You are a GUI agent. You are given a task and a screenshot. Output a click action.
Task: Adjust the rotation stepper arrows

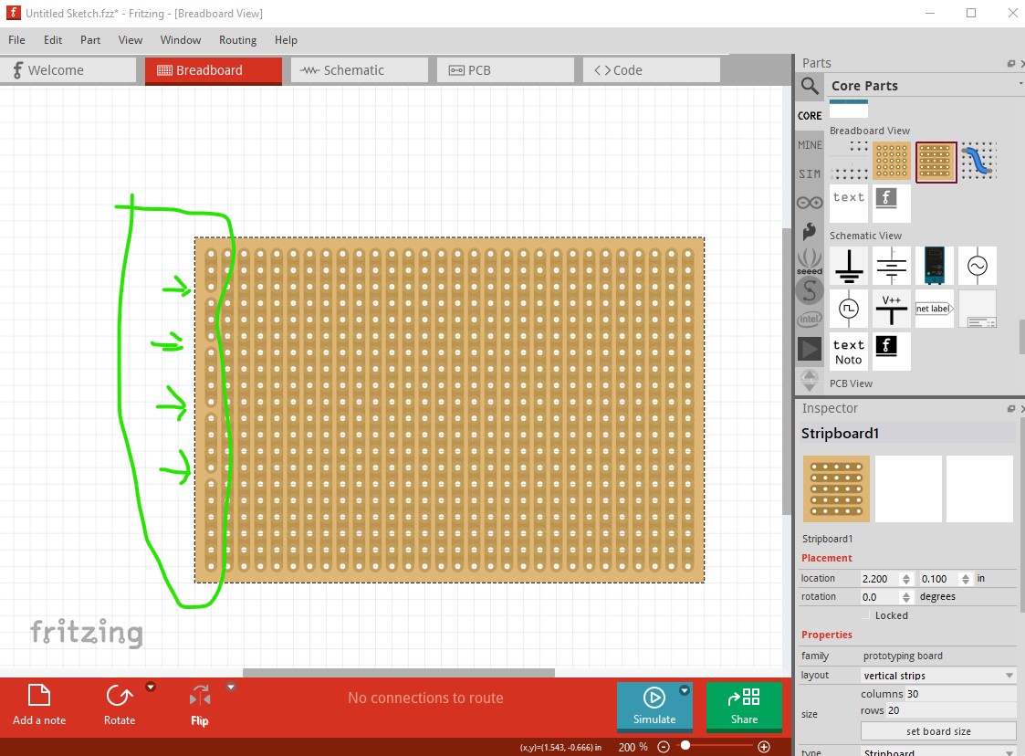(x=906, y=597)
